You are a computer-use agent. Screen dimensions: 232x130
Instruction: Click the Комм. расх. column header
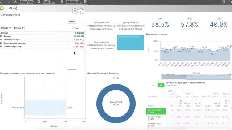point(216,95)
